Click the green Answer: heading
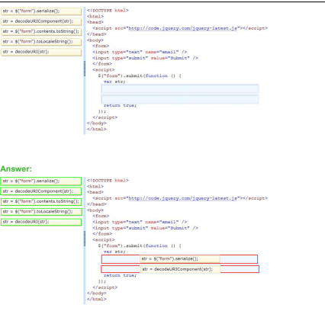Screen dimensions: 325x324 coord(16,168)
